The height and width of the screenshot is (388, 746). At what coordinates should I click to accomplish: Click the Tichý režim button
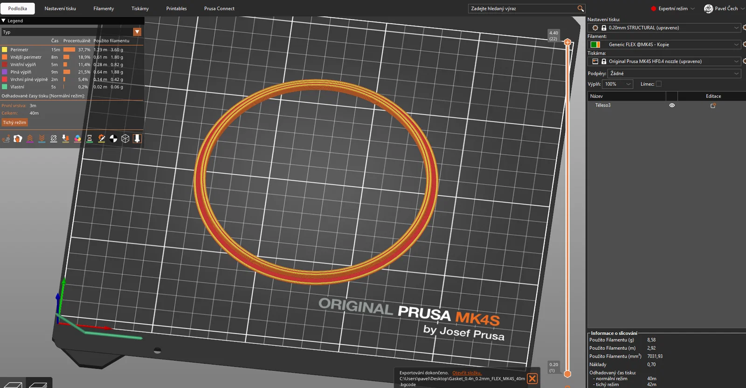[x=14, y=123]
